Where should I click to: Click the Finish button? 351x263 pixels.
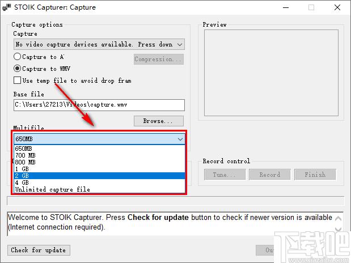click(x=315, y=175)
